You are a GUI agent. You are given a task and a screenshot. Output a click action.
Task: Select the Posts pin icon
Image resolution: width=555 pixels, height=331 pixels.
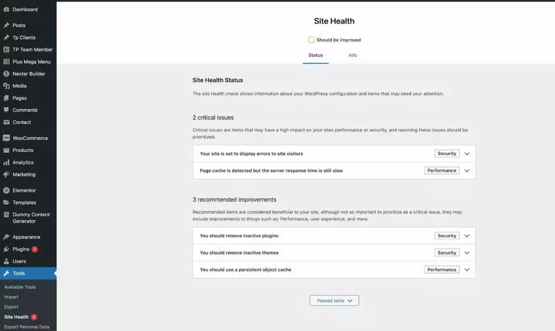pyautogui.click(x=7, y=24)
